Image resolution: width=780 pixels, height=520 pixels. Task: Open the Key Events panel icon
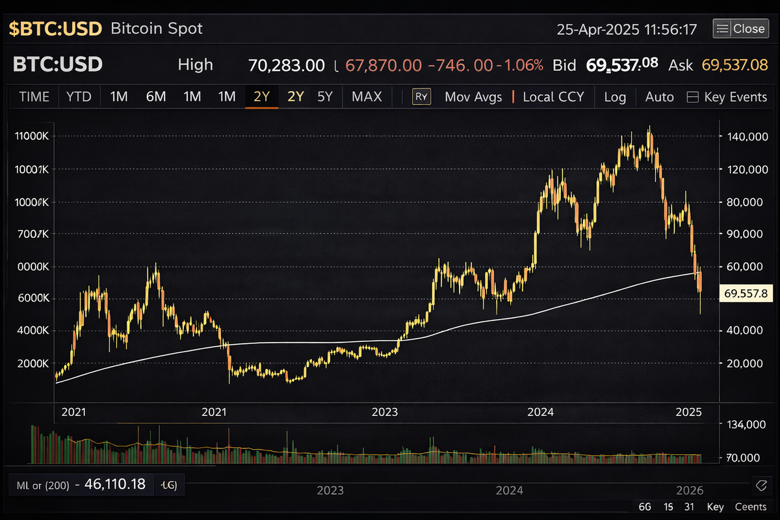pos(692,96)
